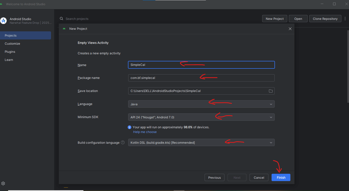
Task: Click the folder icon in Save location field
Action: click(271, 91)
